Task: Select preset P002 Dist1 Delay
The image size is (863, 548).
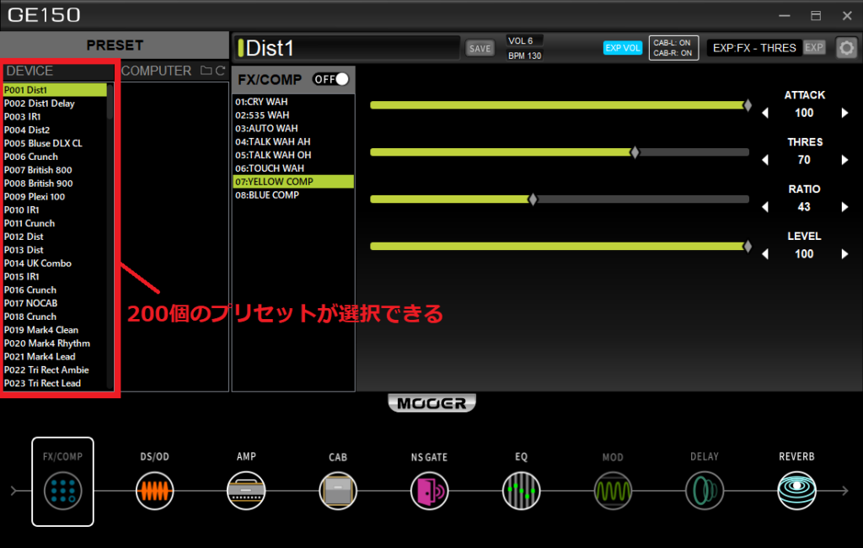Action: (55, 104)
